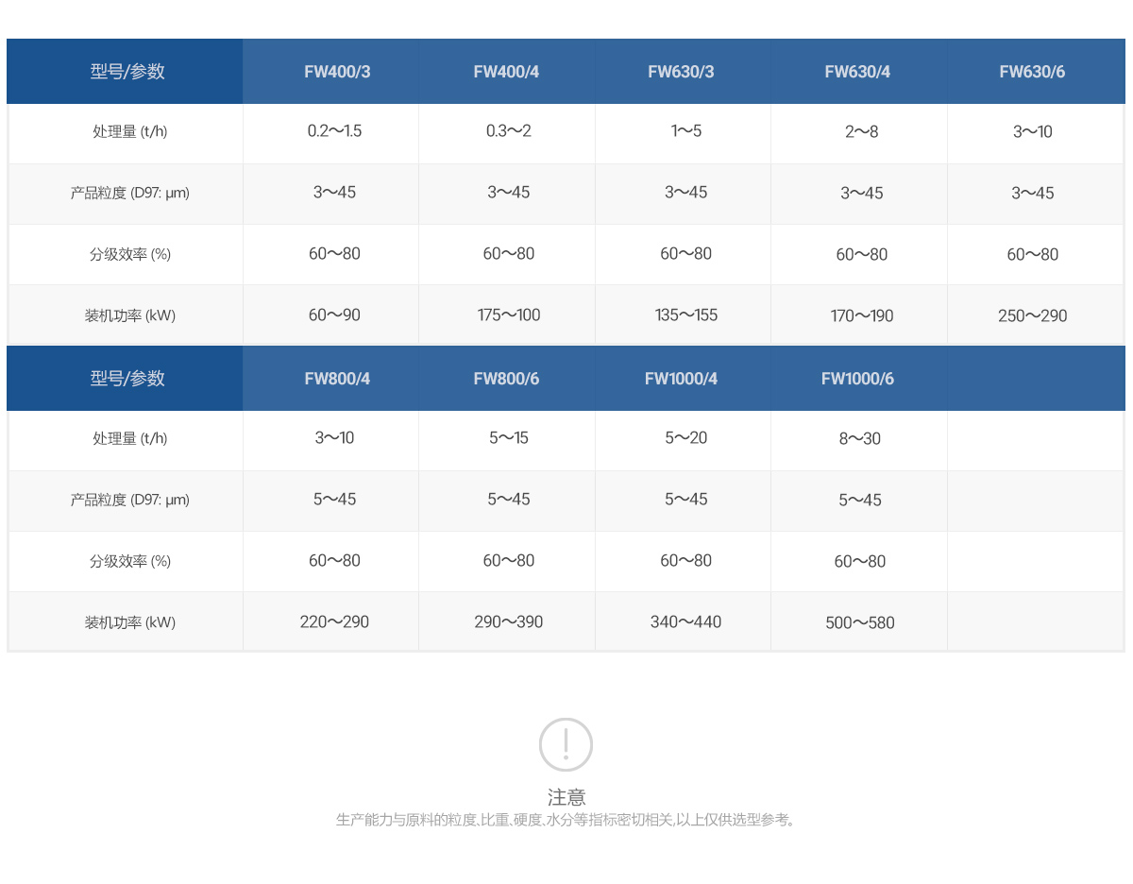Select the FW630/4 column header
The image size is (1133, 884).
pos(857,72)
